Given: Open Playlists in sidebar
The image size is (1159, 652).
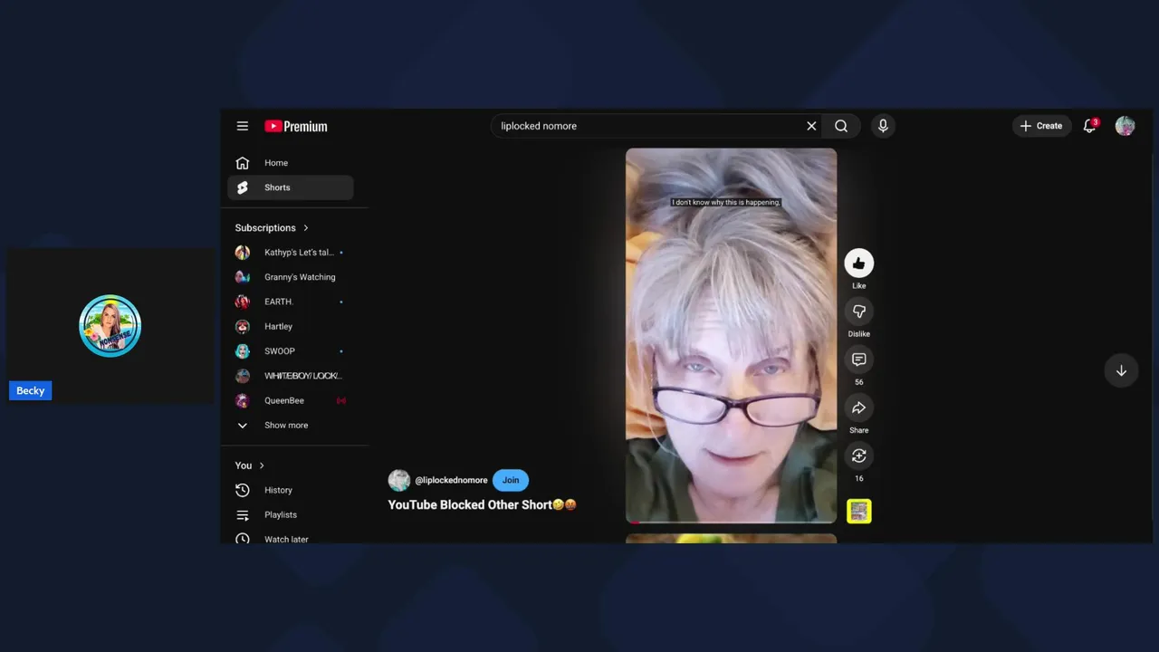Looking at the screenshot, I should point(291,514).
